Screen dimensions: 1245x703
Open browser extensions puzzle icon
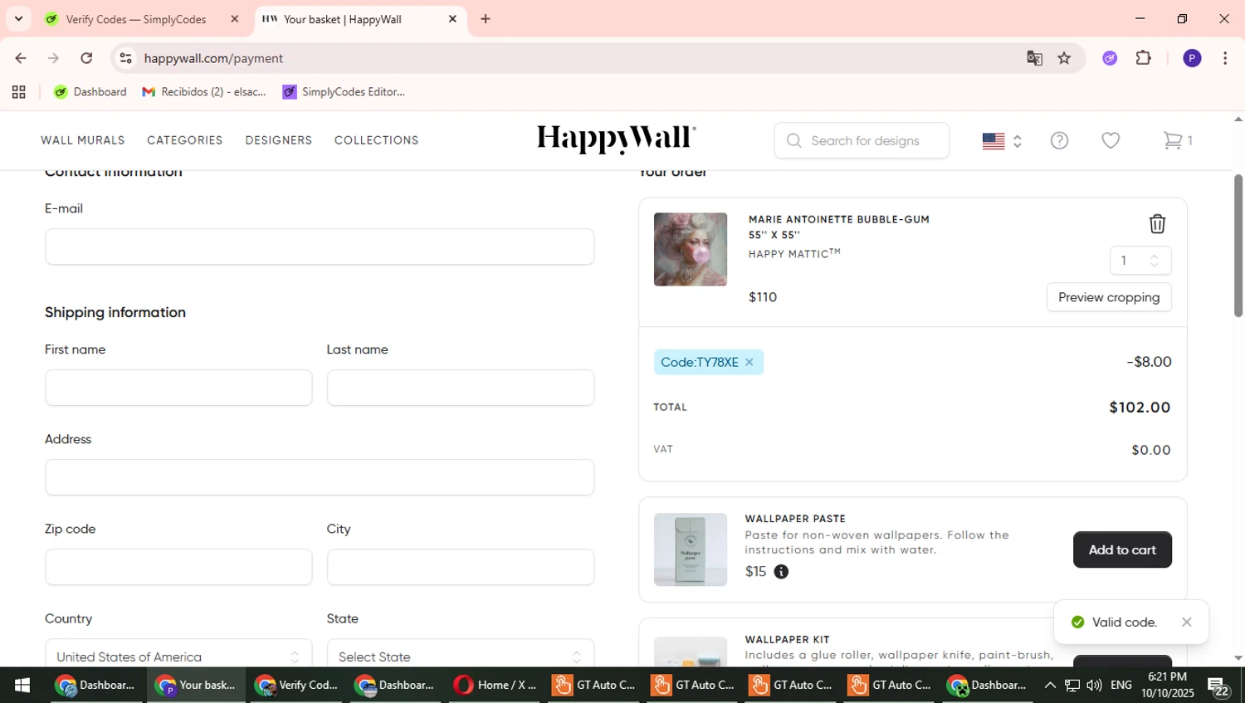[x=1144, y=58]
